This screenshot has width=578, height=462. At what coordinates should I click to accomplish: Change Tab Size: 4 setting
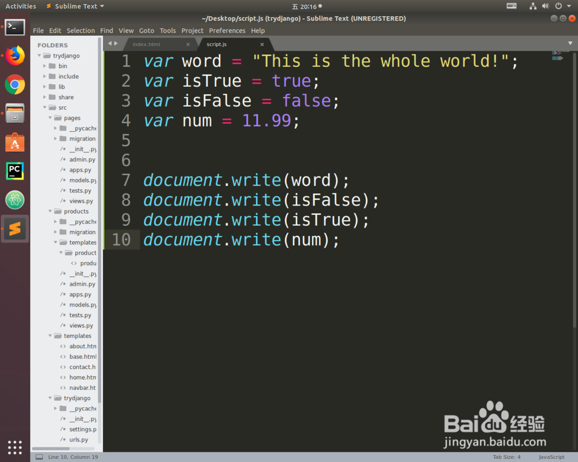pyautogui.click(x=506, y=457)
